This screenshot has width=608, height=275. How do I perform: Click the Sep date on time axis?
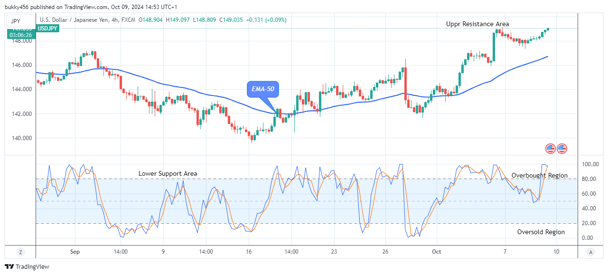[x=76, y=252]
